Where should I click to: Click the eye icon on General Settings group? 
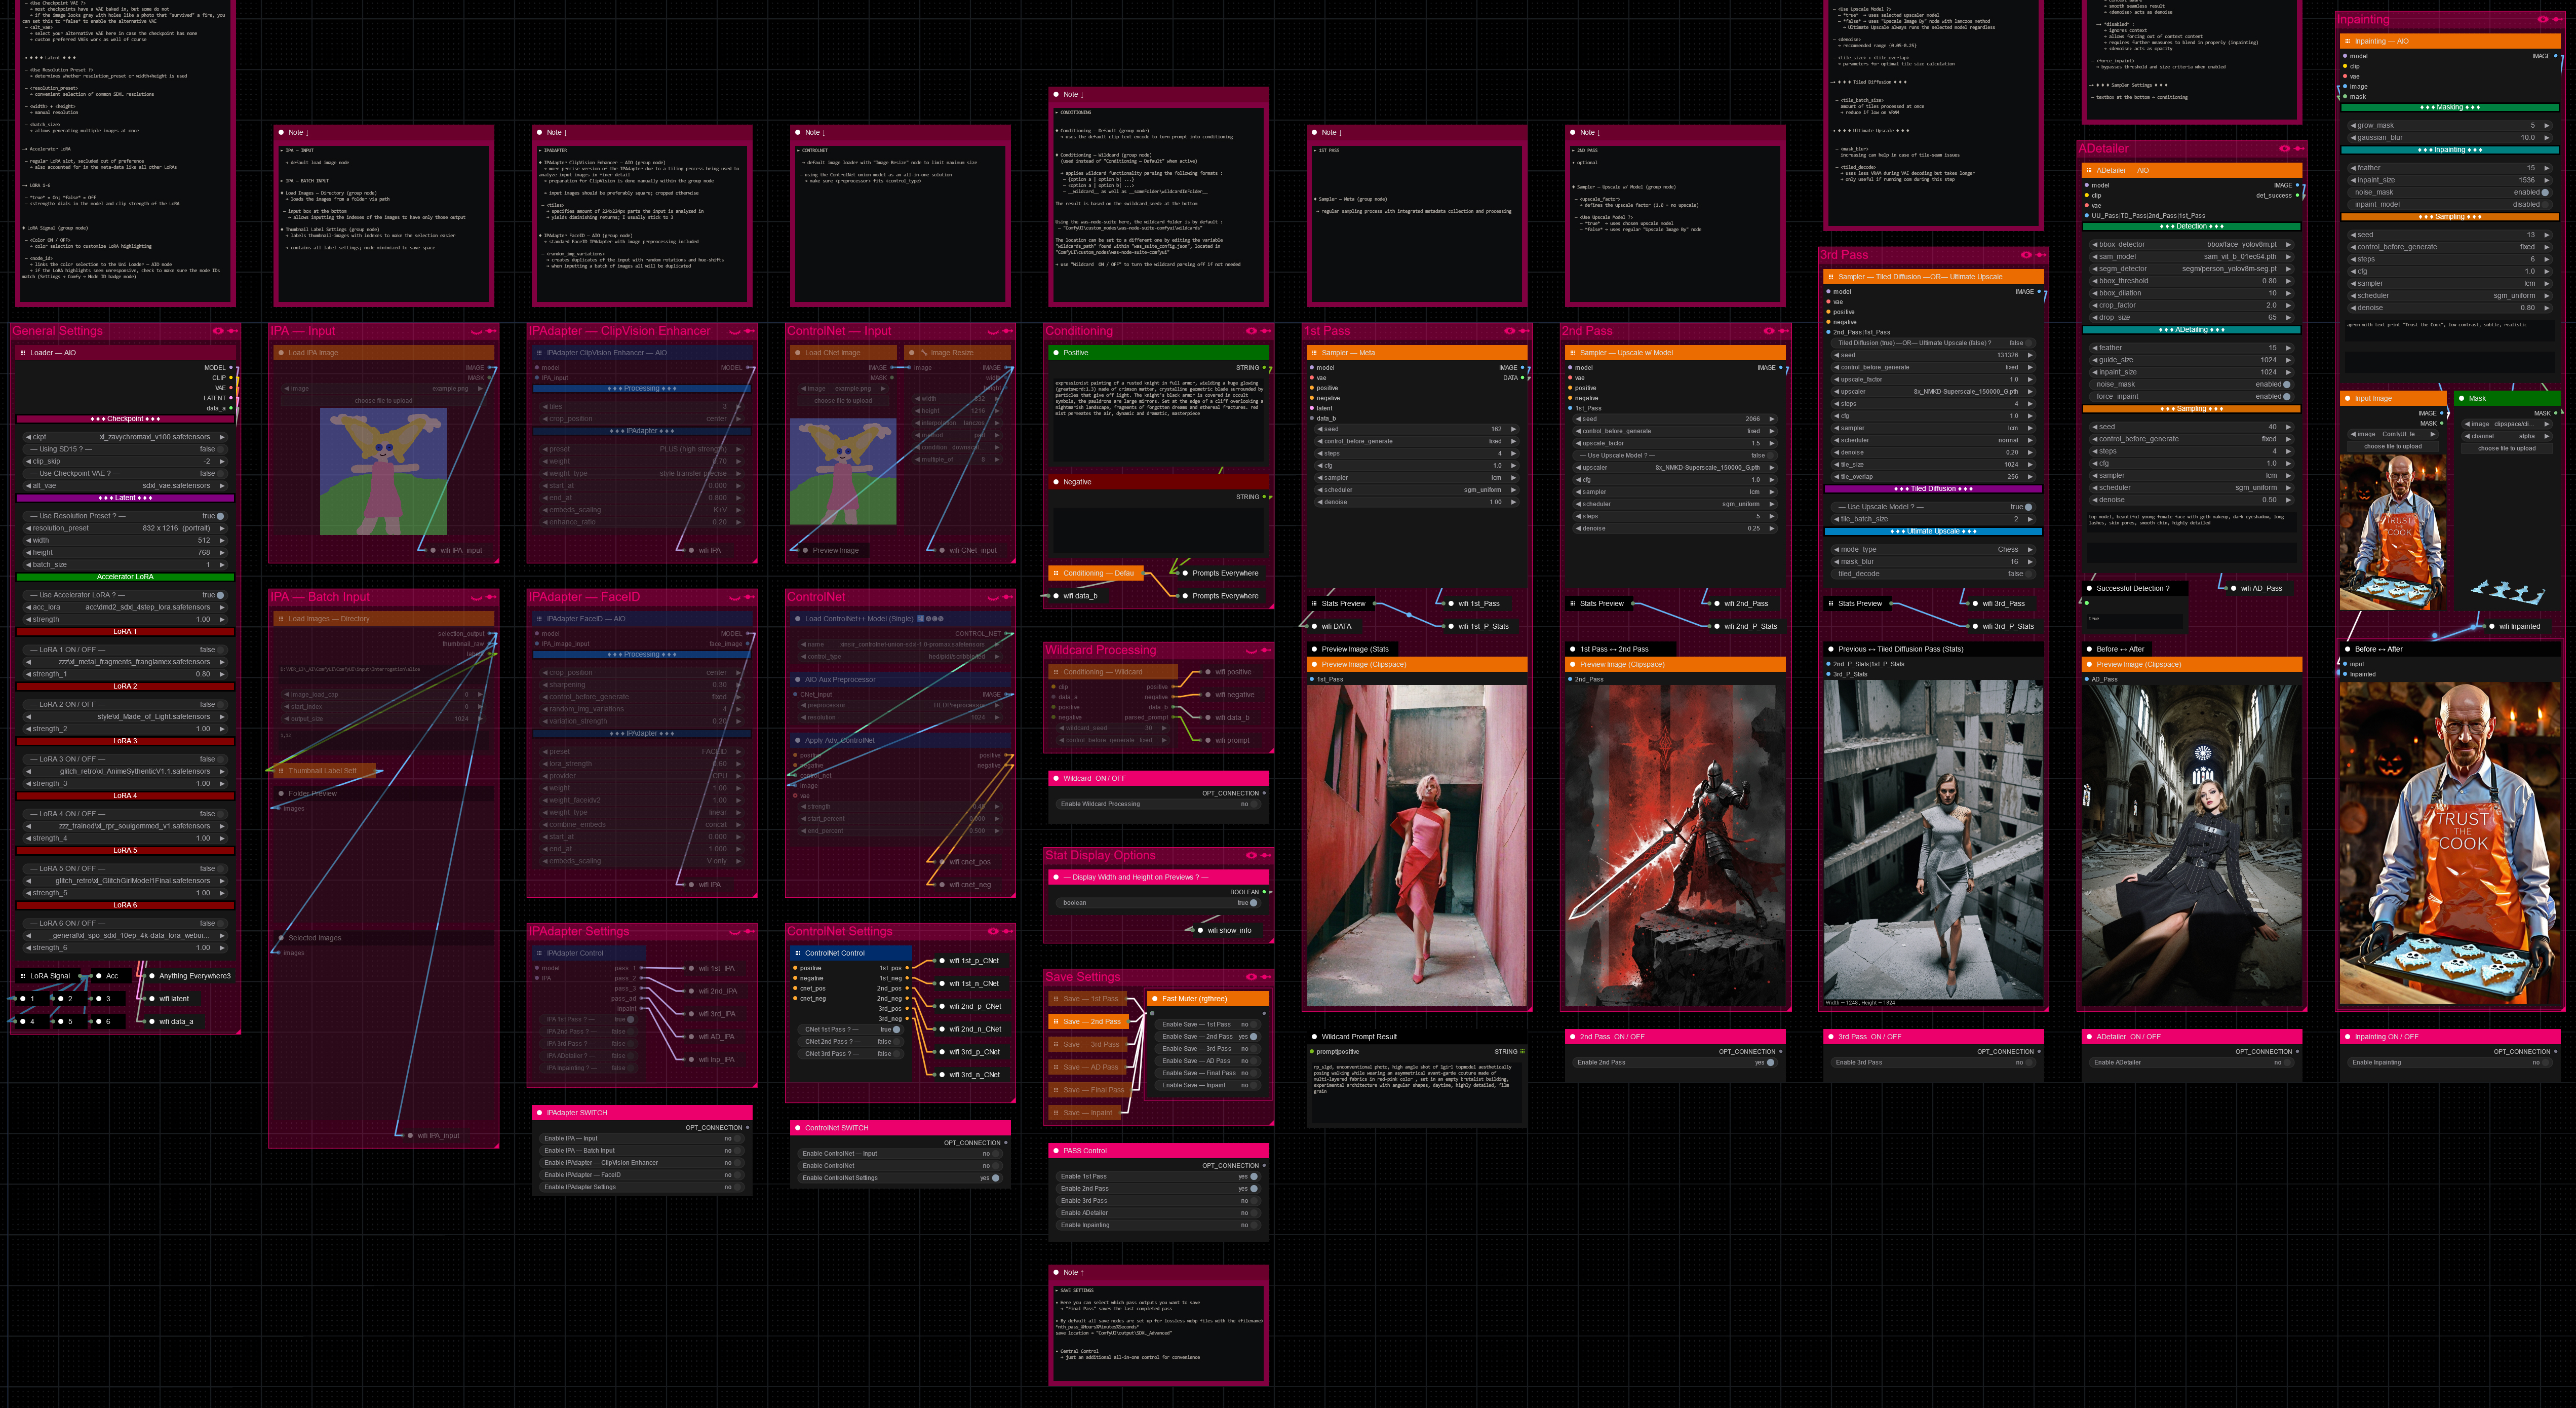click(217, 331)
